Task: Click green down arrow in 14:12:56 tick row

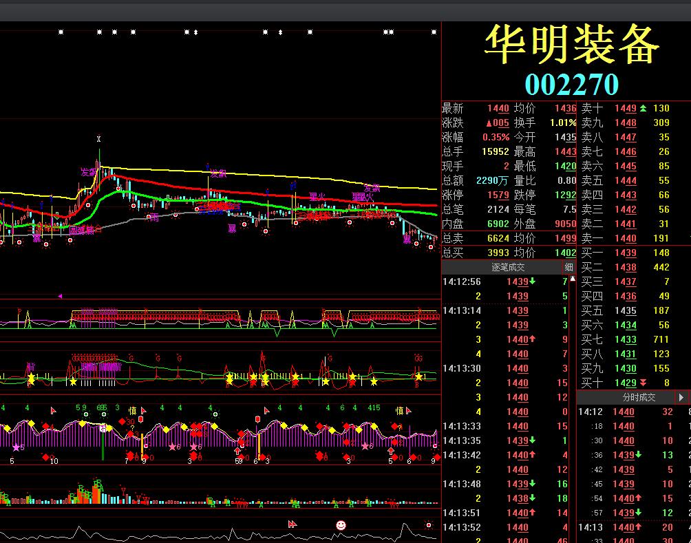Action: coord(532,281)
